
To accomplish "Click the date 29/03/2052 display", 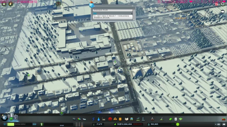I will tap(20, 124).
